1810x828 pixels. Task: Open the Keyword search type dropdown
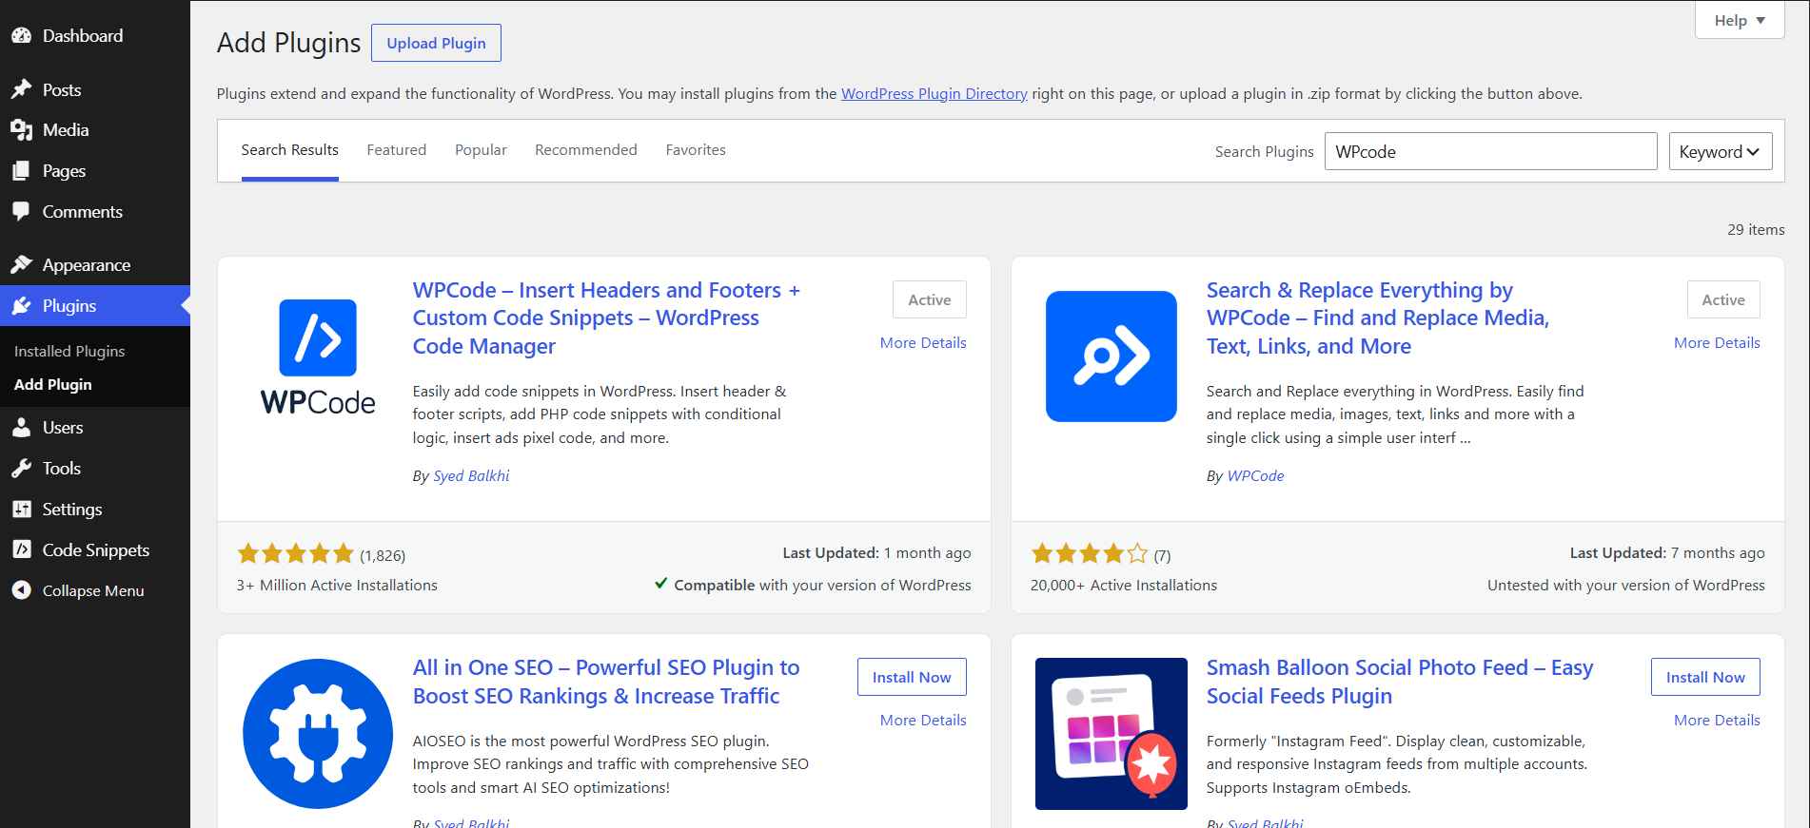pyautogui.click(x=1721, y=151)
